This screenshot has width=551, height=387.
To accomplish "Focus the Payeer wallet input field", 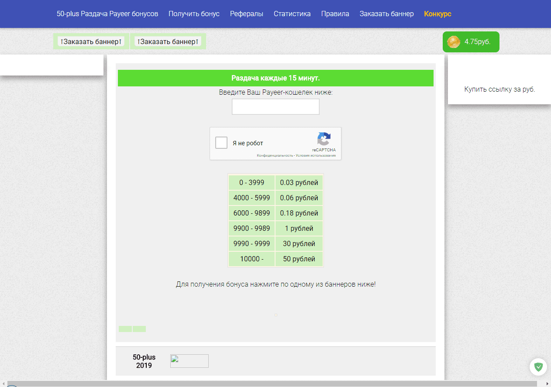I will 275,107.
